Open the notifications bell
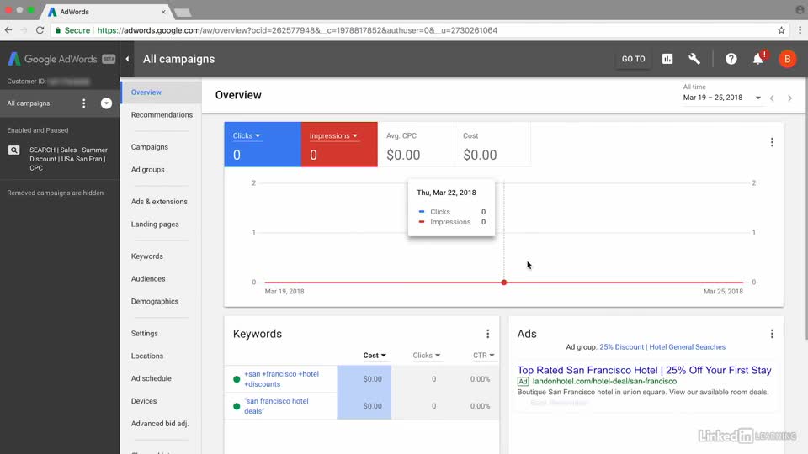Image resolution: width=808 pixels, height=454 pixels. click(x=758, y=59)
